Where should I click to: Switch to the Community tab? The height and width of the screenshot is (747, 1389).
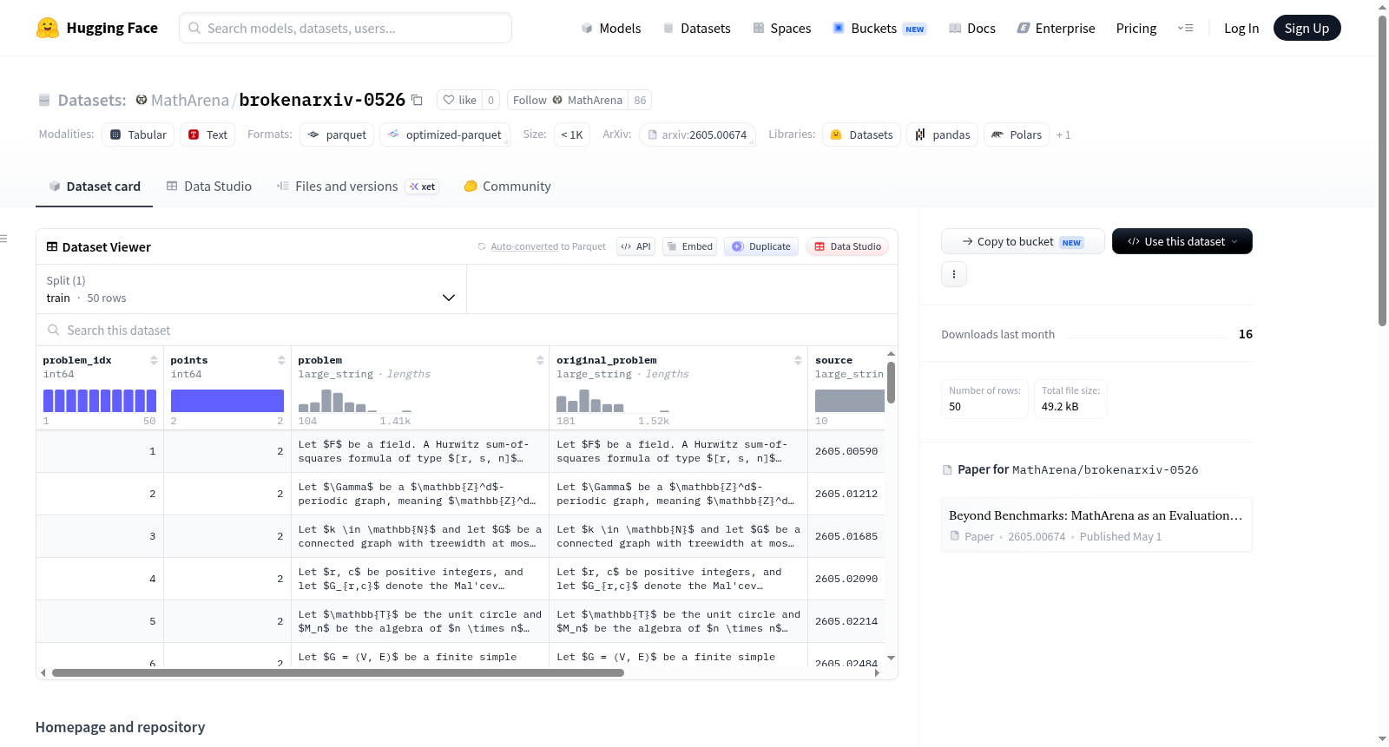tap(507, 186)
